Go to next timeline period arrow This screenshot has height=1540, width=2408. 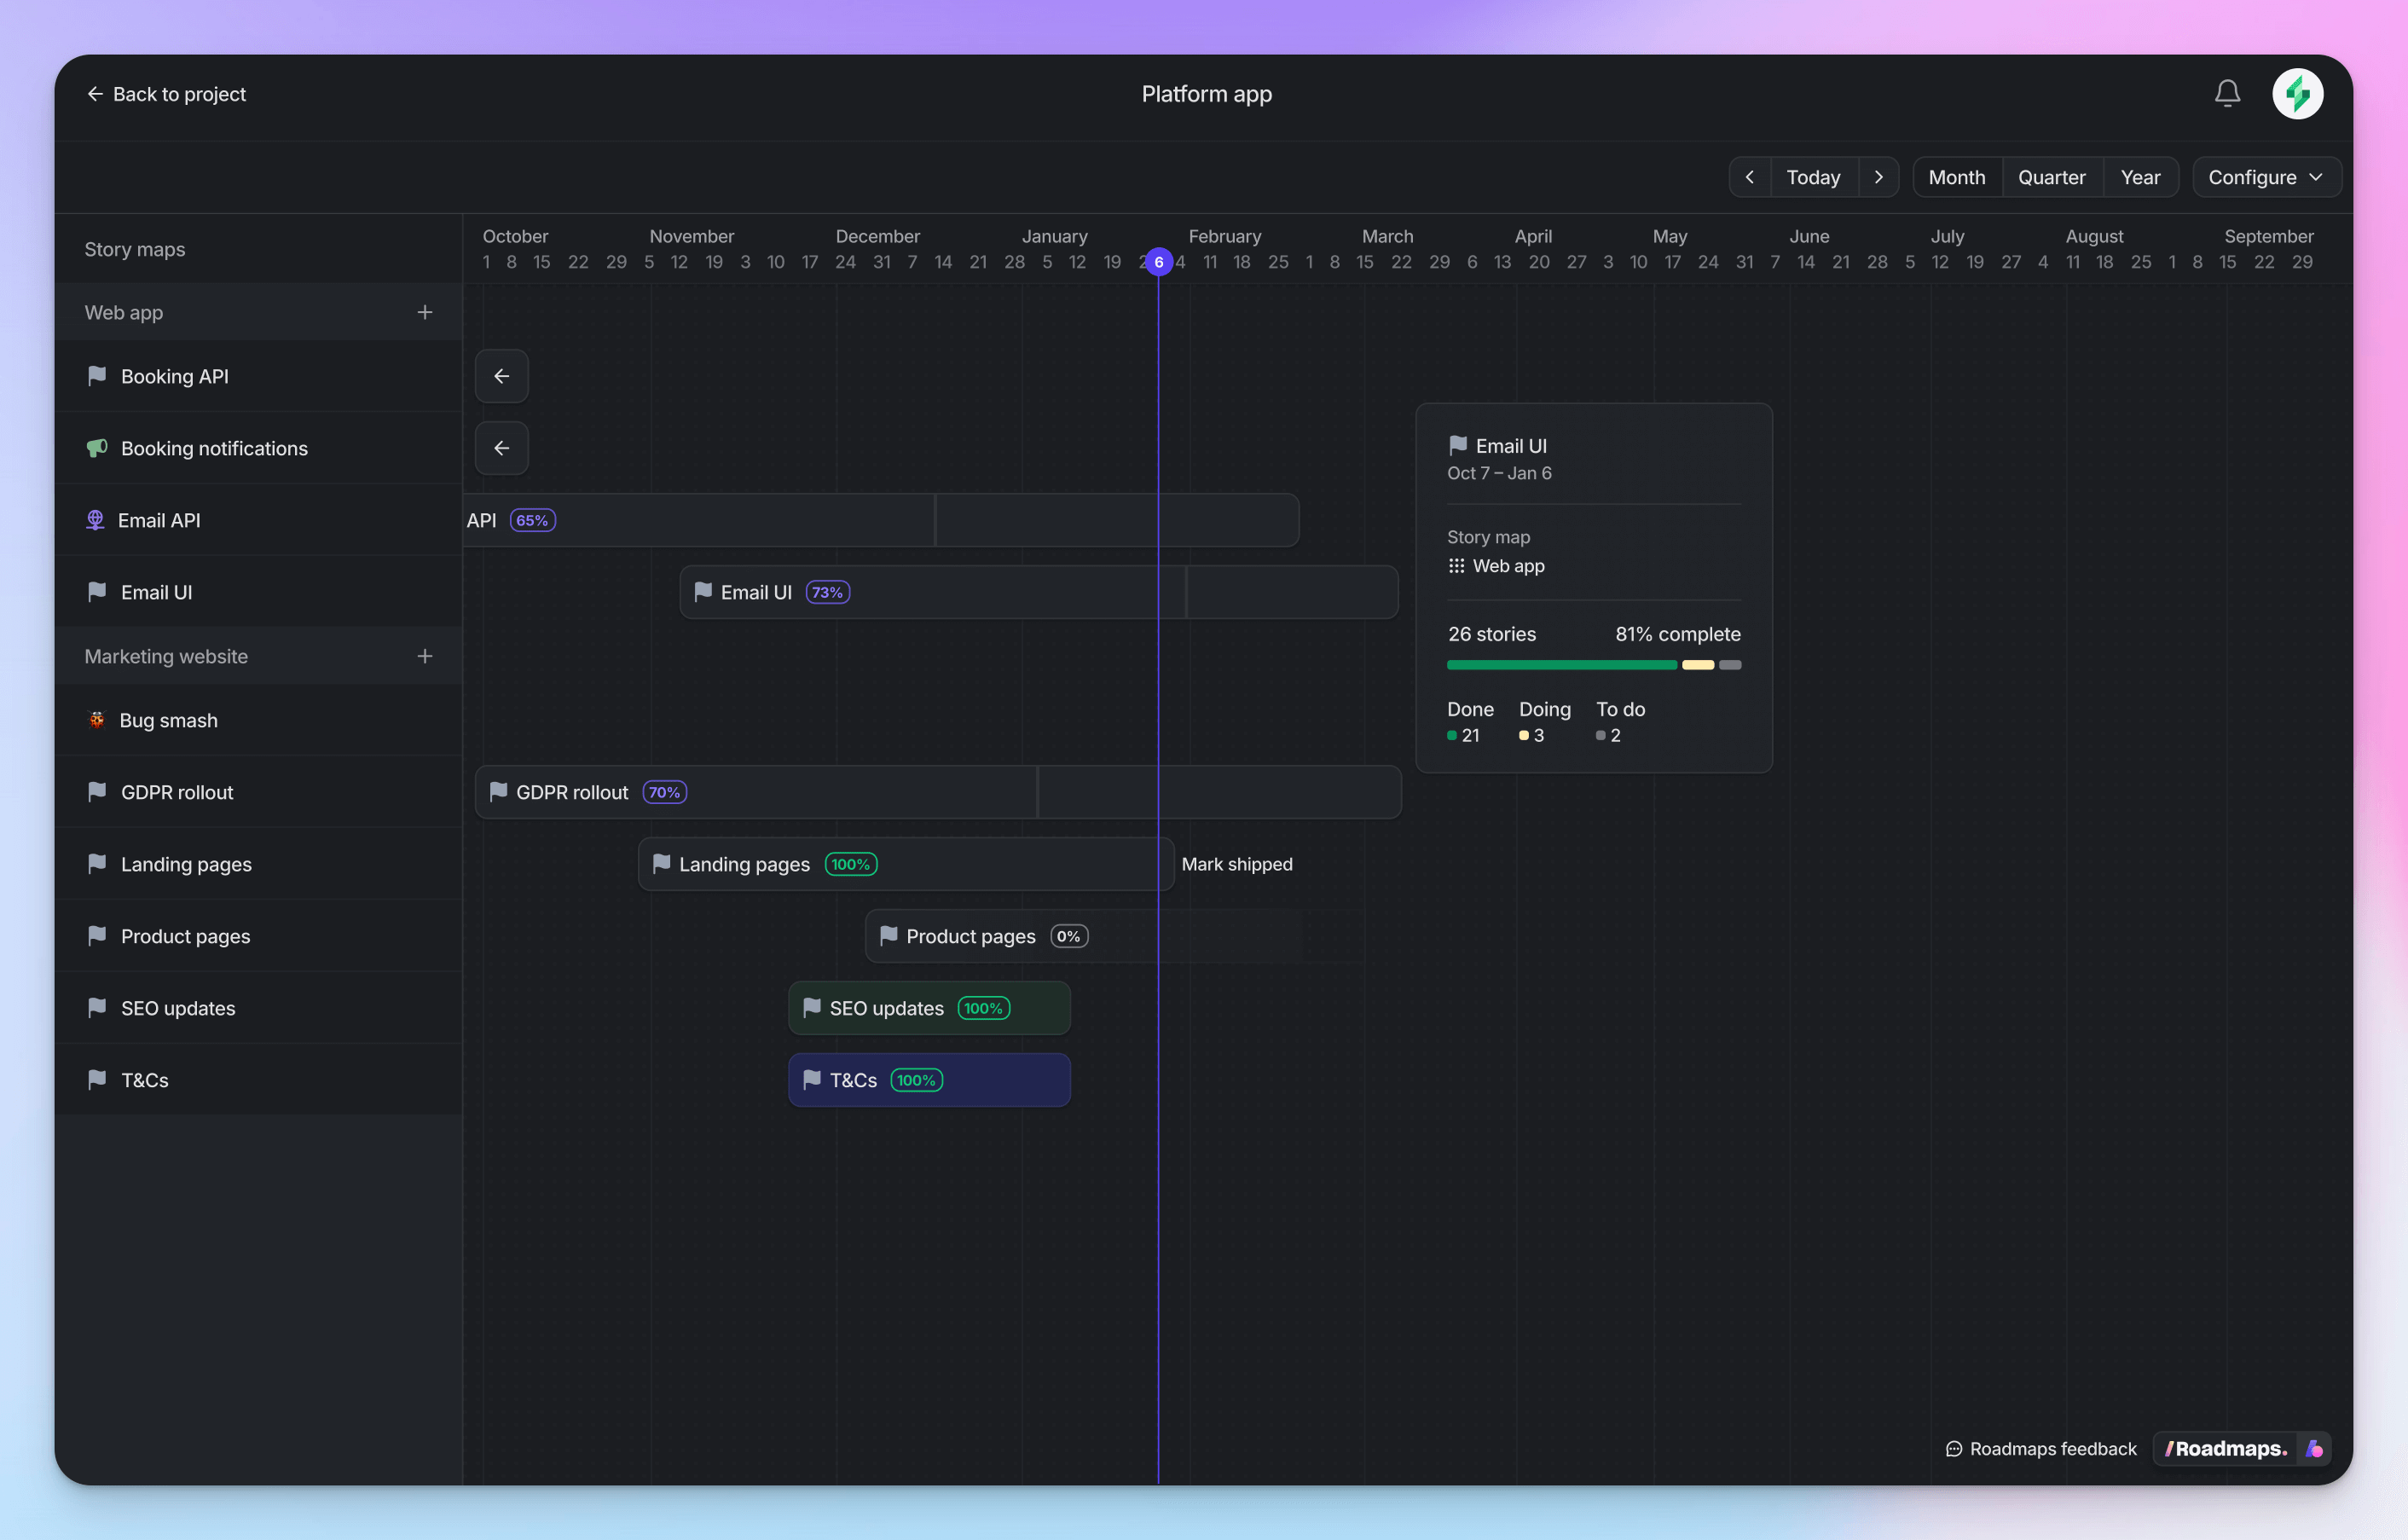(1878, 177)
